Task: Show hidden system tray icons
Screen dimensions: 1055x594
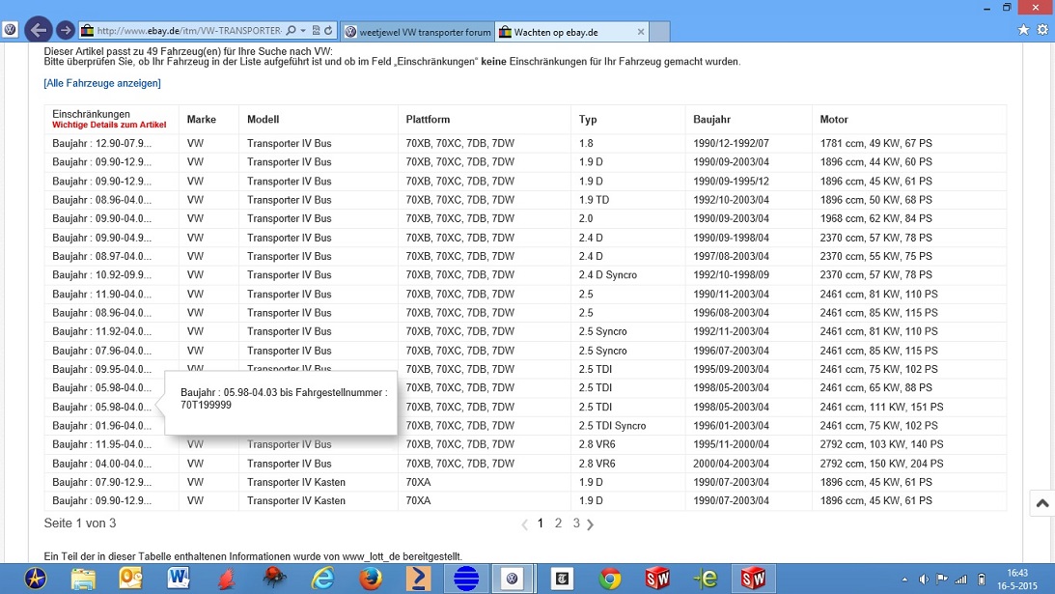Action: point(904,580)
